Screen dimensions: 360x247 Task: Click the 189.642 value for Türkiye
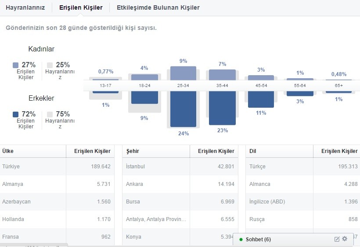pos(101,167)
